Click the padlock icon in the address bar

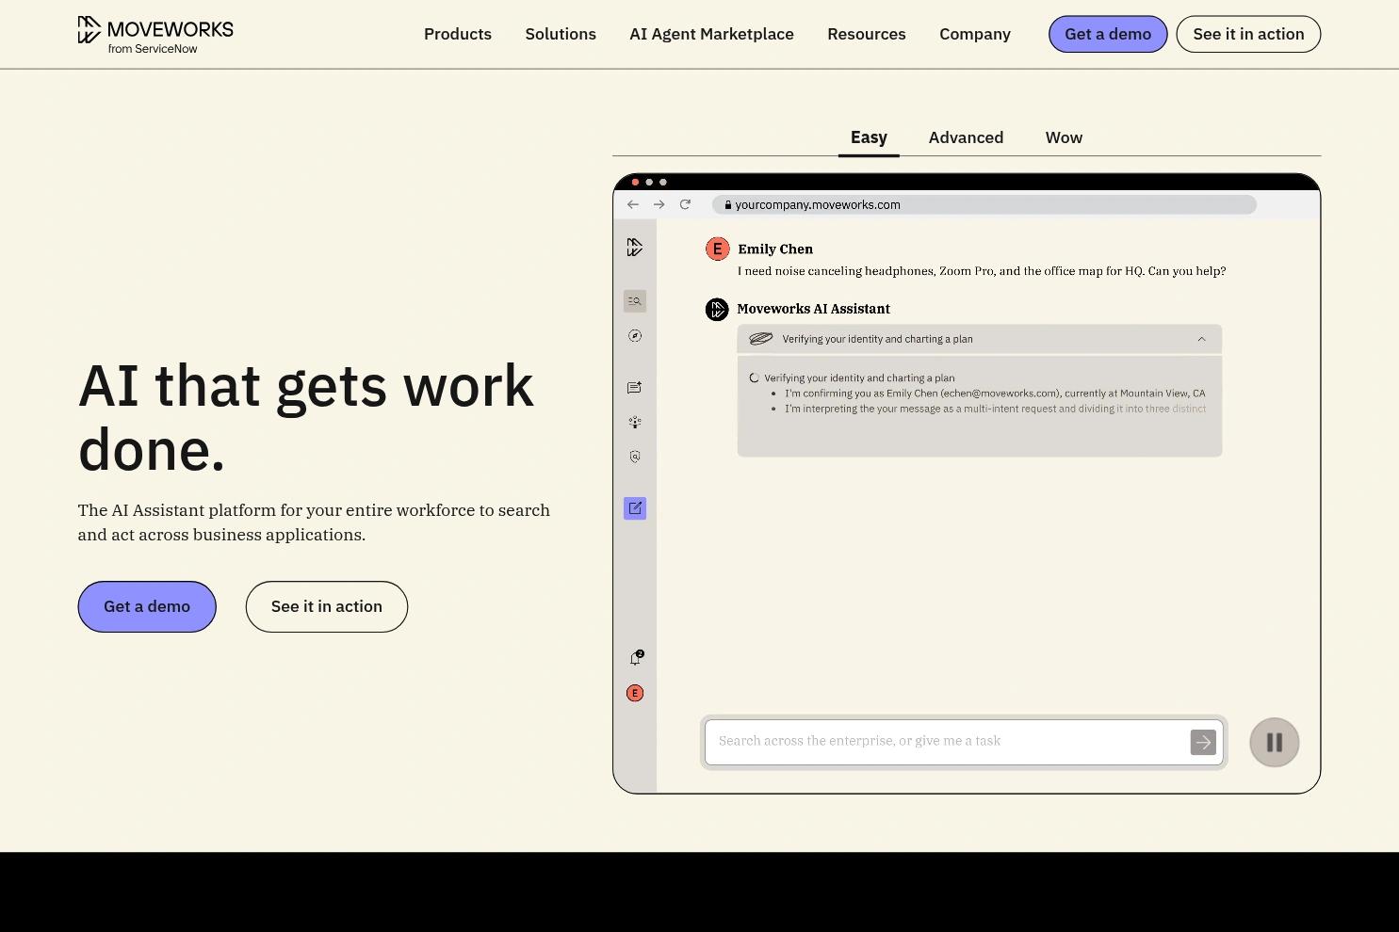(x=728, y=204)
